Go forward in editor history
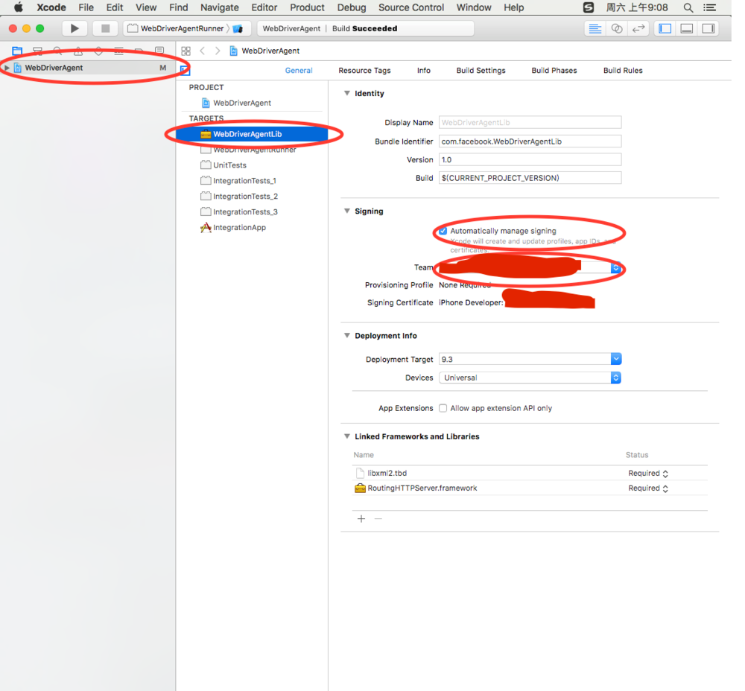745x691 pixels. point(218,51)
